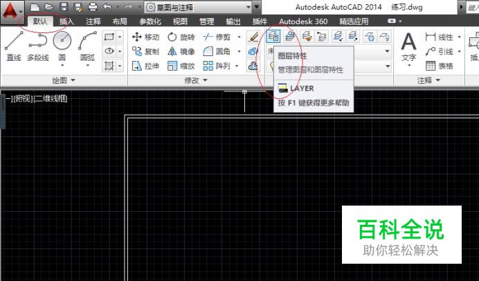
Task: Expand the 阵列 (Array) flyout arrow
Action: 237,66
